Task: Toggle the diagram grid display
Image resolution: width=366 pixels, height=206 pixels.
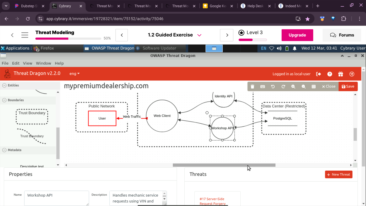Action: (314, 87)
